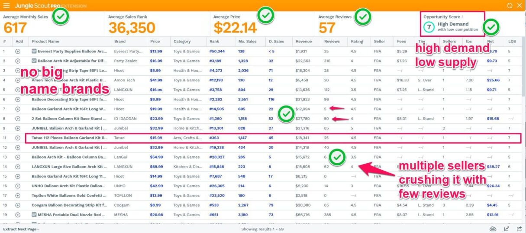
Task: Add Balloon Decorating Strip Tape row 6 to tracker
Action: (x=18, y=99)
